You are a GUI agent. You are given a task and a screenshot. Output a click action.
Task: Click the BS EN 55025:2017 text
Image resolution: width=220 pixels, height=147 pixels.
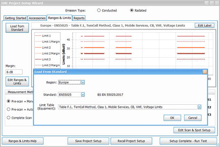[x=110, y=95]
